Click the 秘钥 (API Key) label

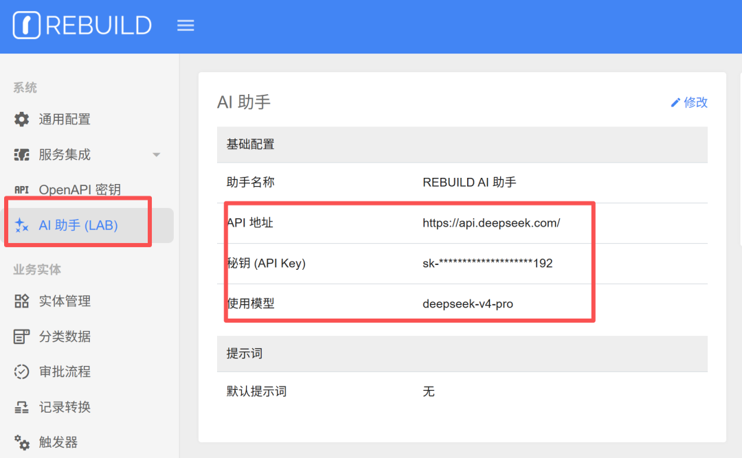(266, 263)
